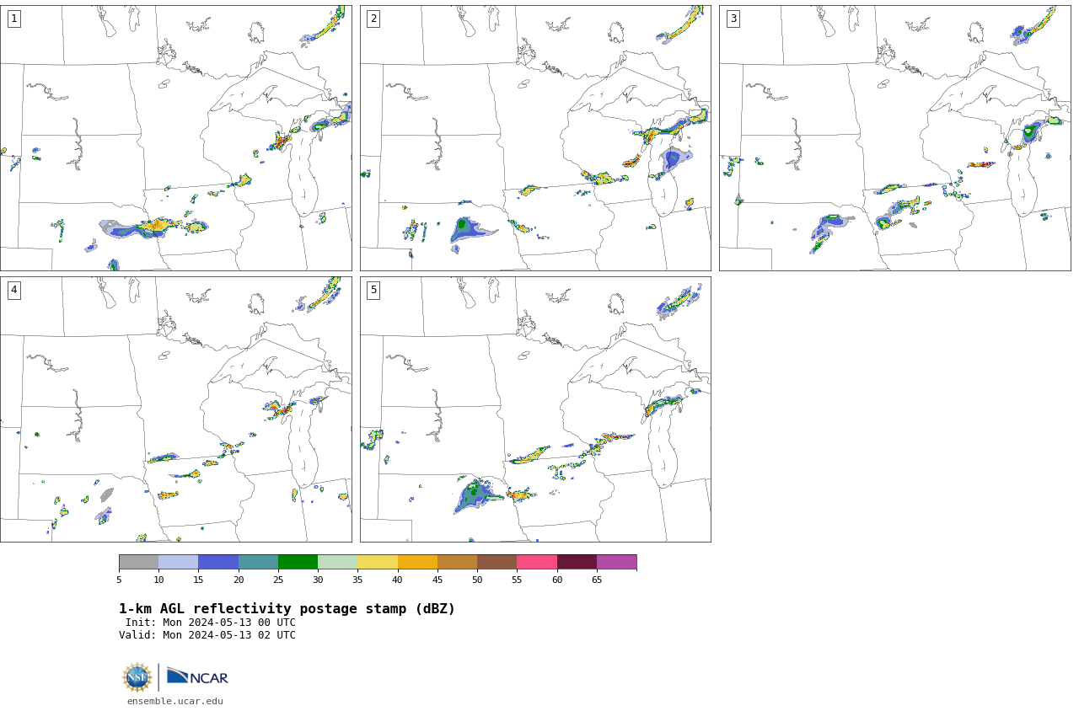
Task: Click the colorbar tick label 5
Action: tap(119, 580)
